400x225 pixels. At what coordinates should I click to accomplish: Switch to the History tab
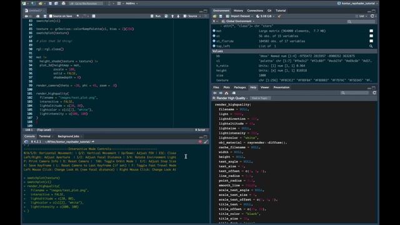pyautogui.click(x=238, y=11)
